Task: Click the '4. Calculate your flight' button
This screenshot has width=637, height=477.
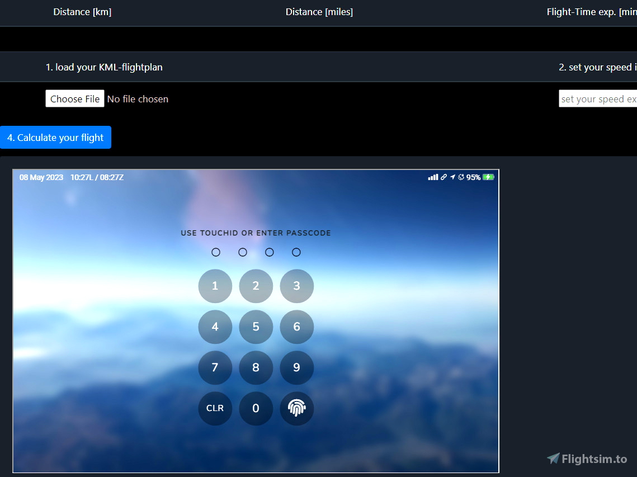Action: pyautogui.click(x=55, y=137)
